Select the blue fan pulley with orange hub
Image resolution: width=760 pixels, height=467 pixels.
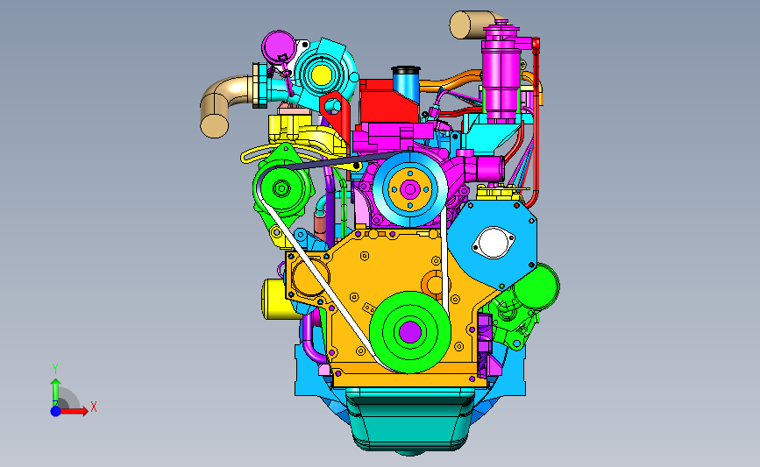pyautogui.click(x=410, y=189)
